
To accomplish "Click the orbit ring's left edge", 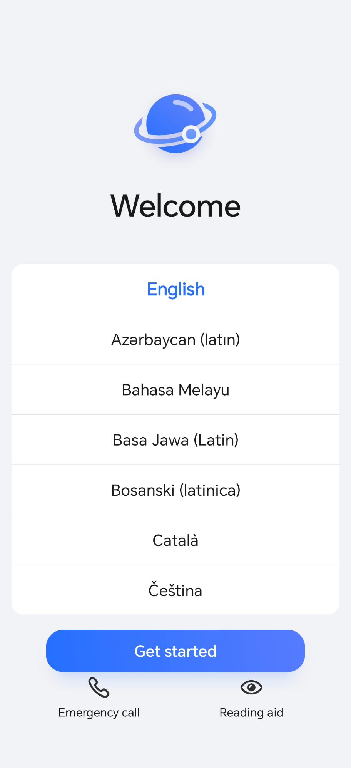I will point(138,130).
